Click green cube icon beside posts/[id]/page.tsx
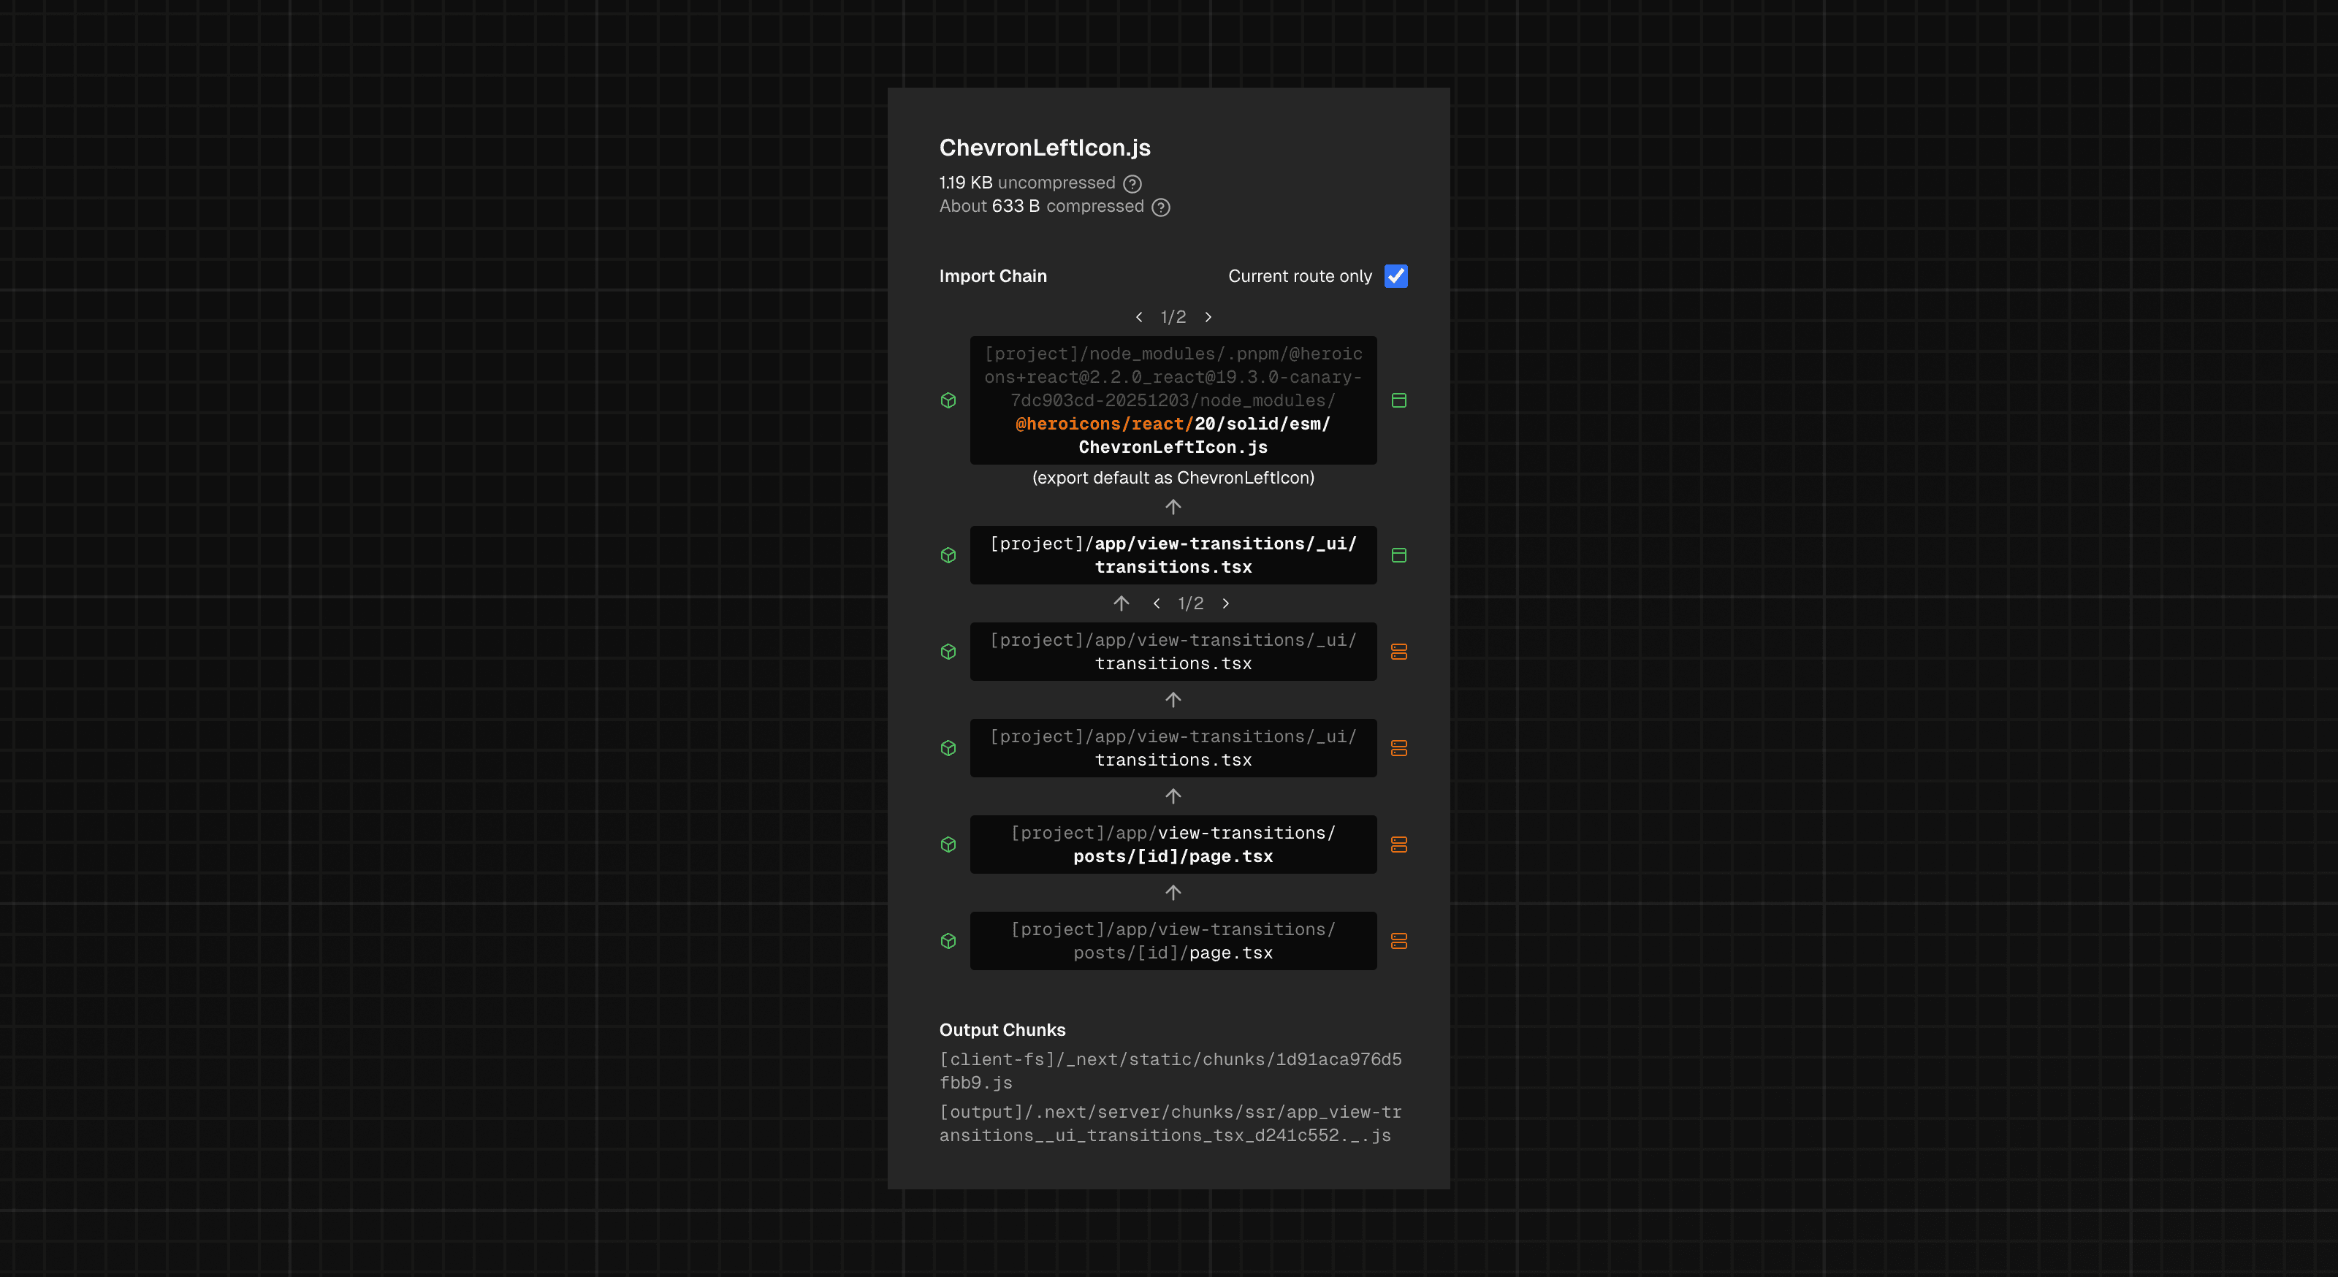 point(948,844)
